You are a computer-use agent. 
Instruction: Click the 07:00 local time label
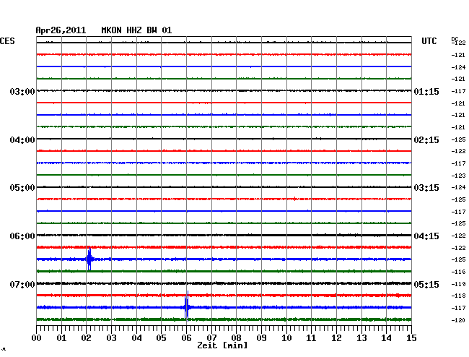pos(22,284)
